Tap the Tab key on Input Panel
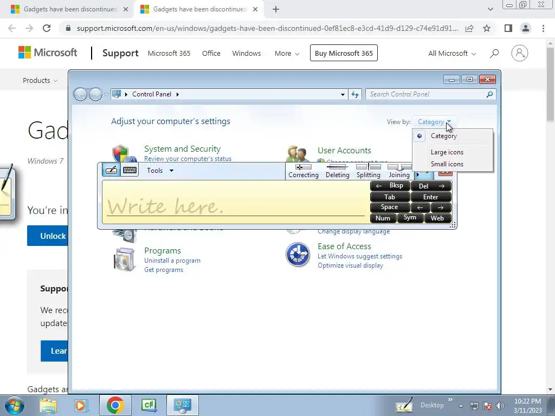 (x=390, y=197)
